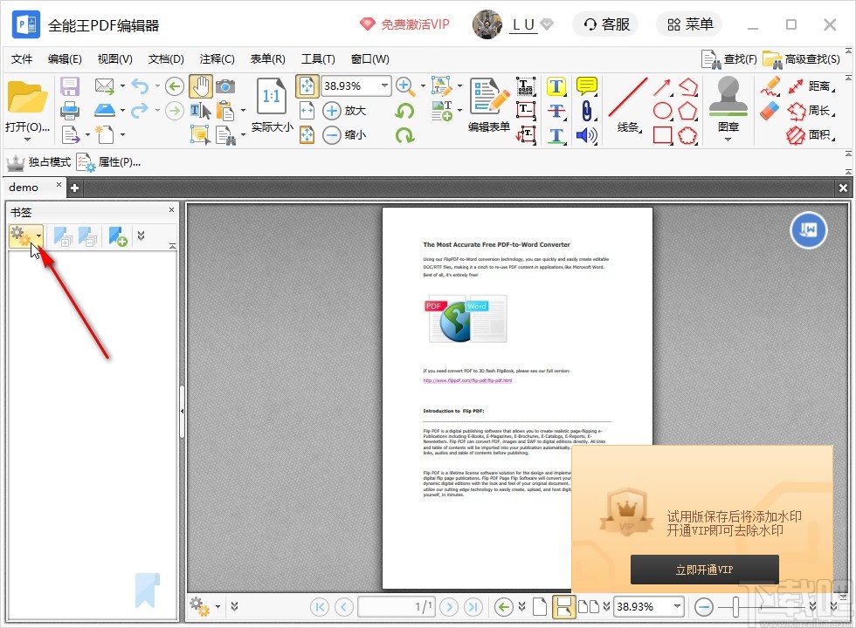Click the camera snapshot tool

point(225,86)
